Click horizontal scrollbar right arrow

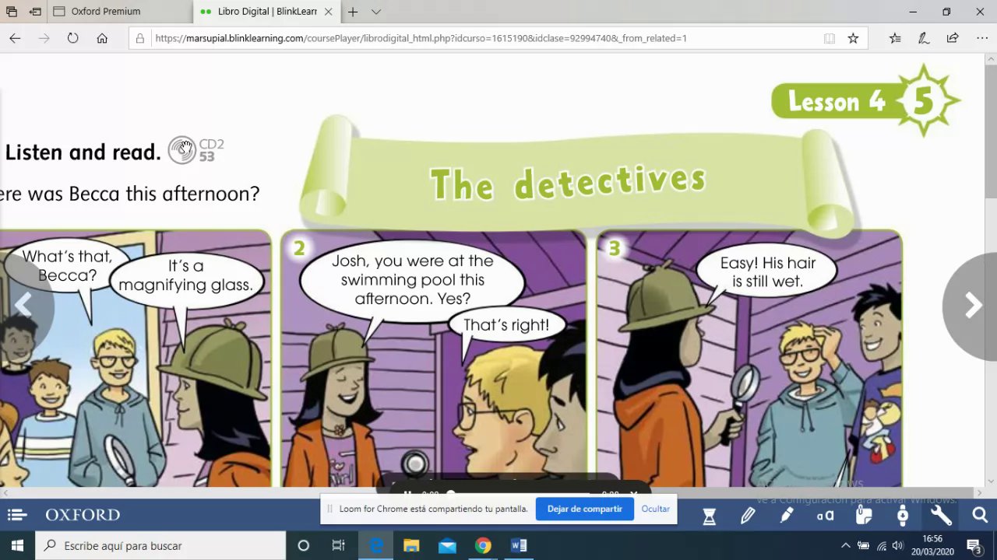click(x=979, y=492)
